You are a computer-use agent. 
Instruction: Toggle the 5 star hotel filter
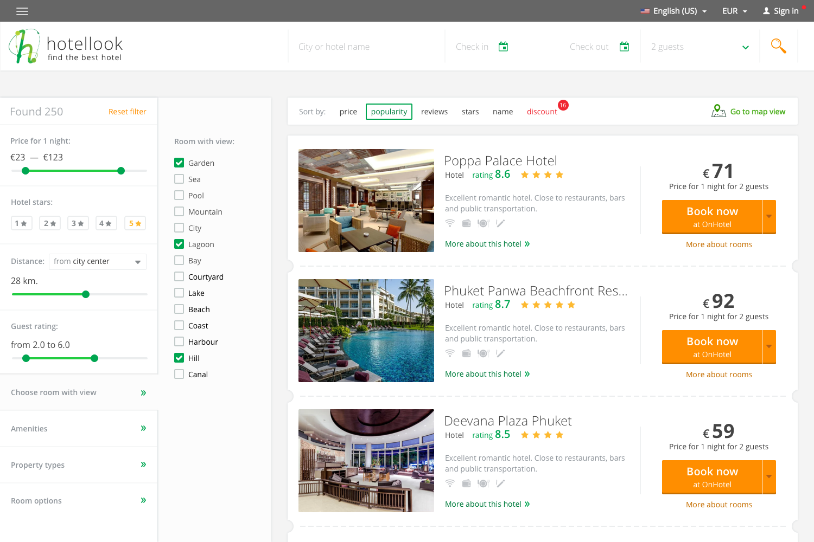[x=135, y=223]
